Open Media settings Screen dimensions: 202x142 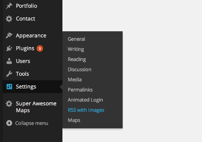pyautogui.click(x=75, y=80)
